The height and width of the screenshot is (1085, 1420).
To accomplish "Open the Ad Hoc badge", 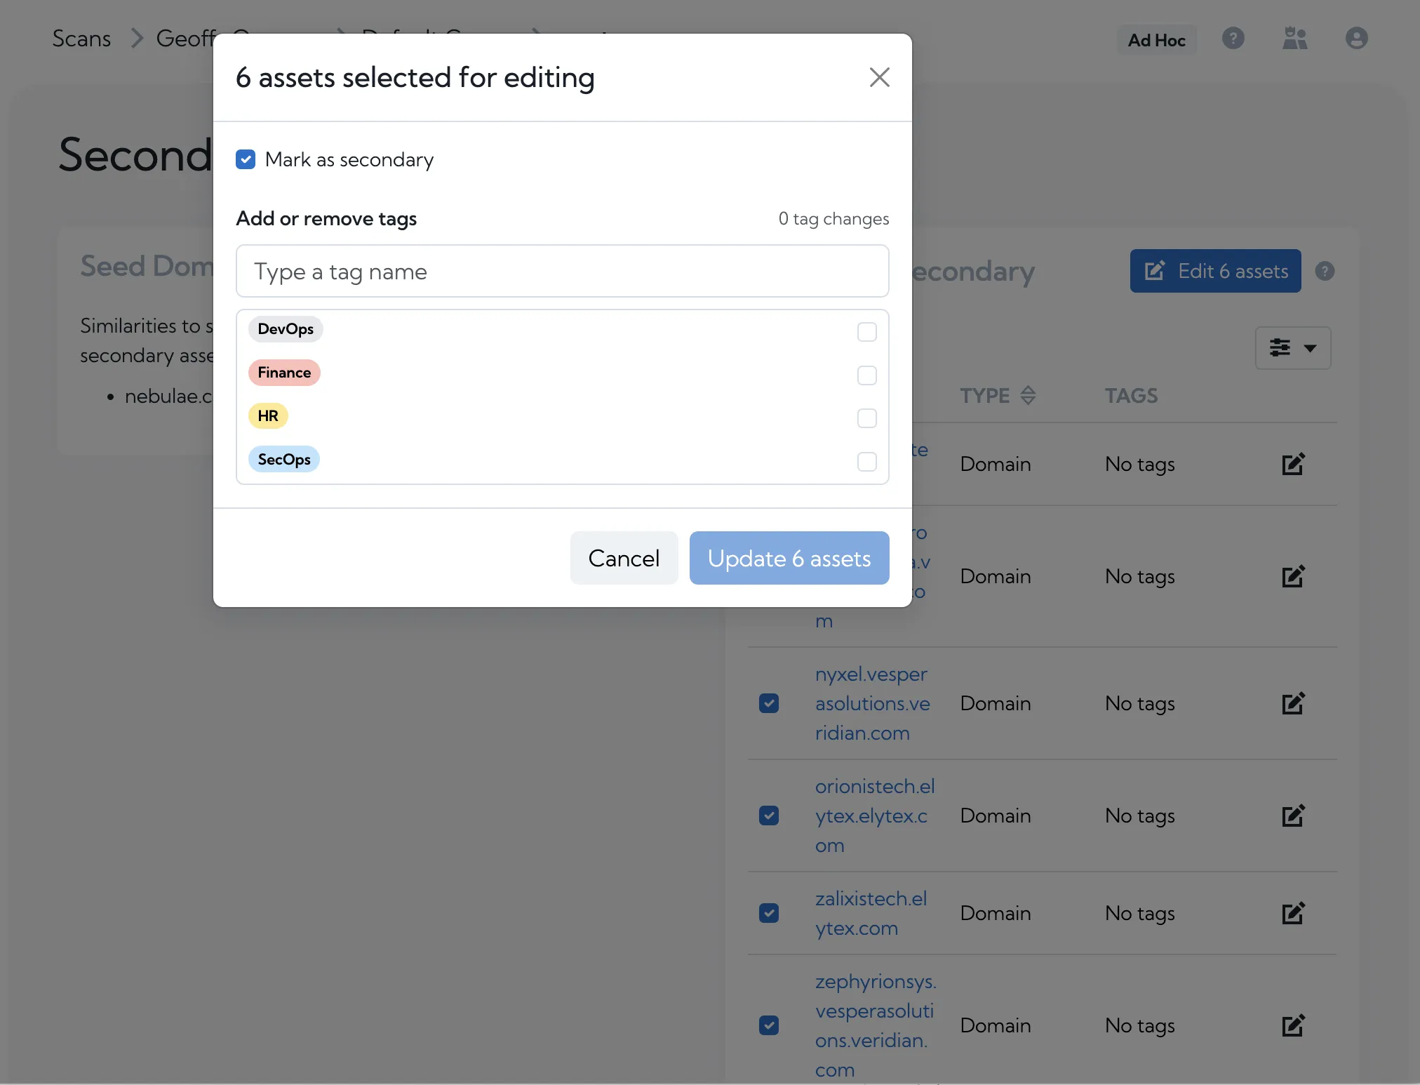I will pyautogui.click(x=1156, y=40).
